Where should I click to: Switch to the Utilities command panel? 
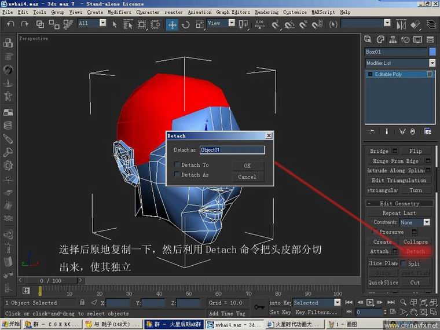click(430, 39)
